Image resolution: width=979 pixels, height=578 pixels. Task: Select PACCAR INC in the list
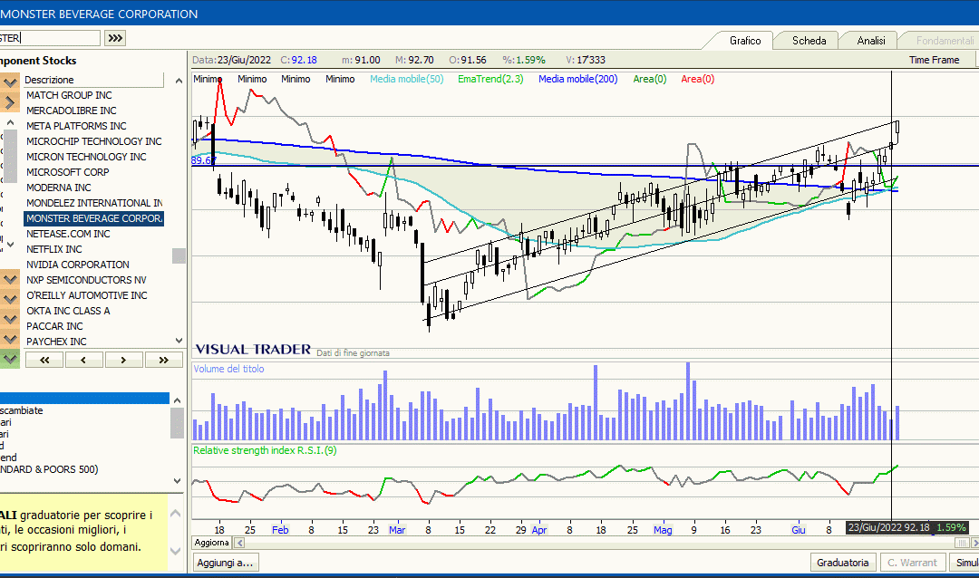[x=93, y=326]
